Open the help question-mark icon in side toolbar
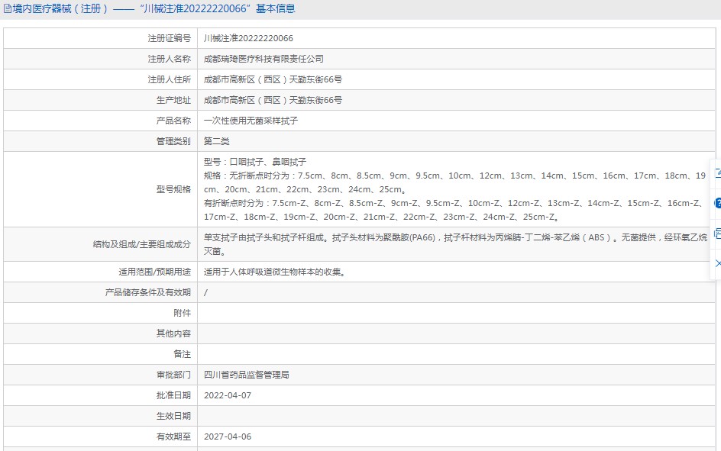Viewport: 721px width, 451px height. point(718,203)
